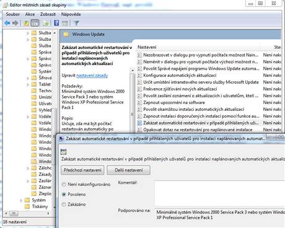Click the policy icon beside Povolit okamžitou instalaci
Screen dimensions: 285x228
[x=139, y=110]
